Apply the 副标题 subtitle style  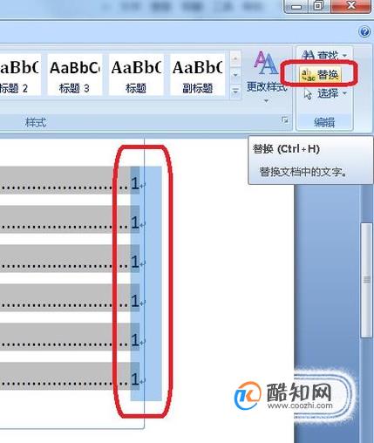(197, 75)
